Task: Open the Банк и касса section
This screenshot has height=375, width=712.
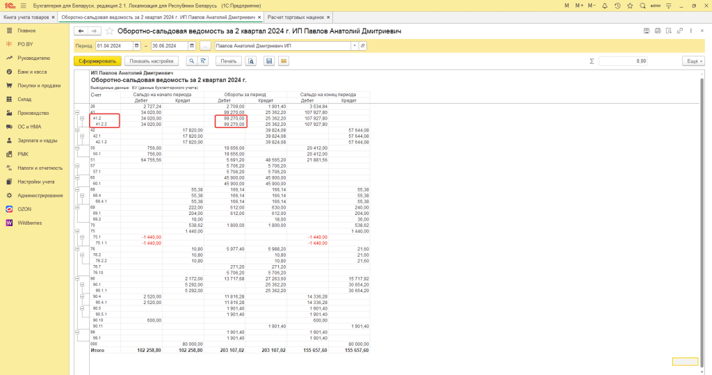Action: [x=32, y=72]
